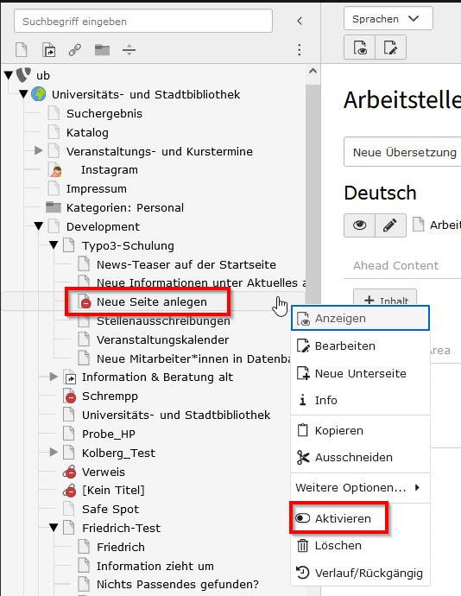The height and width of the screenshot is (596, 461).
Task: Click the link page type icon
Action: [75, 50]
